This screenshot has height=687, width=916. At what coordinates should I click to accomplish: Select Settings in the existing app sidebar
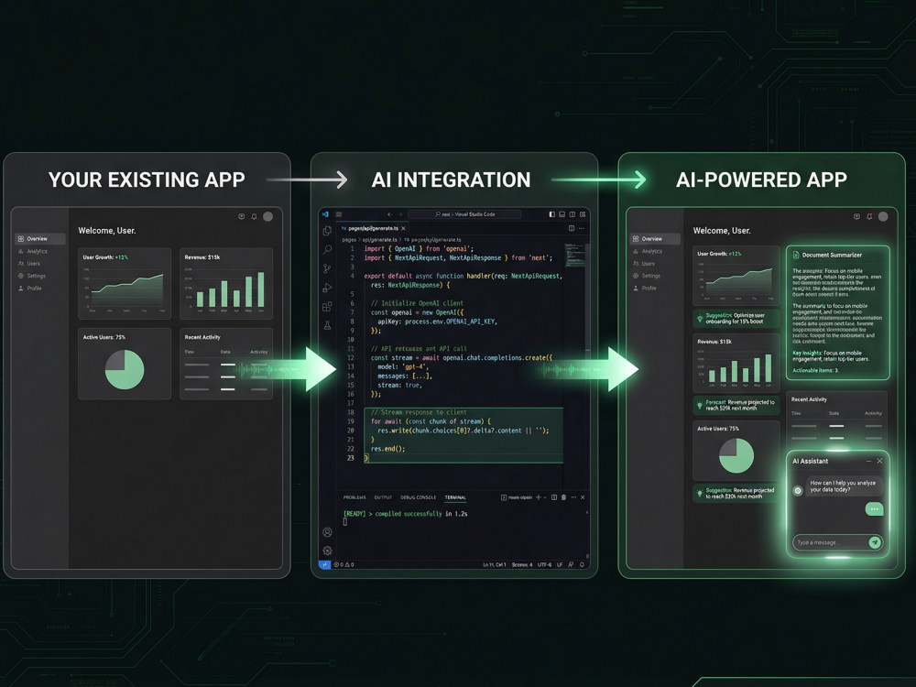[x=31, y=276]
